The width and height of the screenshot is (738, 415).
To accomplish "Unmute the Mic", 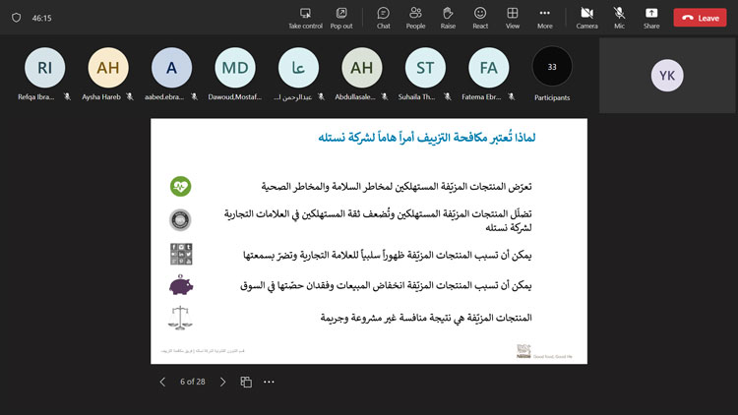I will point(619,17).
